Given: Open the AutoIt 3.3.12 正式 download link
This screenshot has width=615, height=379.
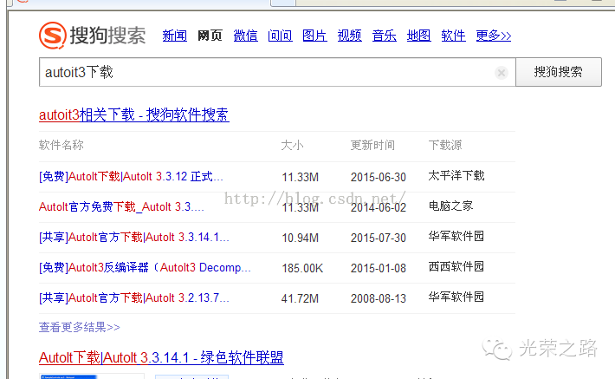Looking at the screenshot, I should (x=131, y=176).
